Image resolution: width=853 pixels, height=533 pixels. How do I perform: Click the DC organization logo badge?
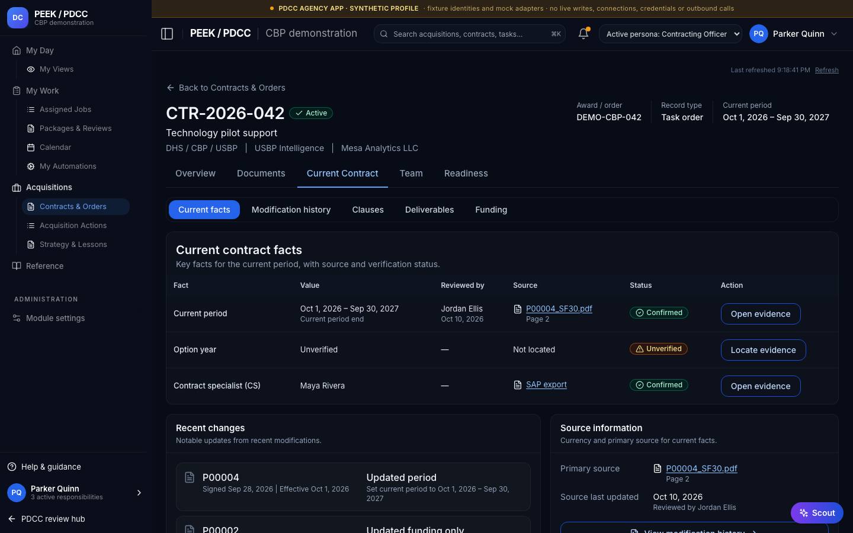click(18, 18)
